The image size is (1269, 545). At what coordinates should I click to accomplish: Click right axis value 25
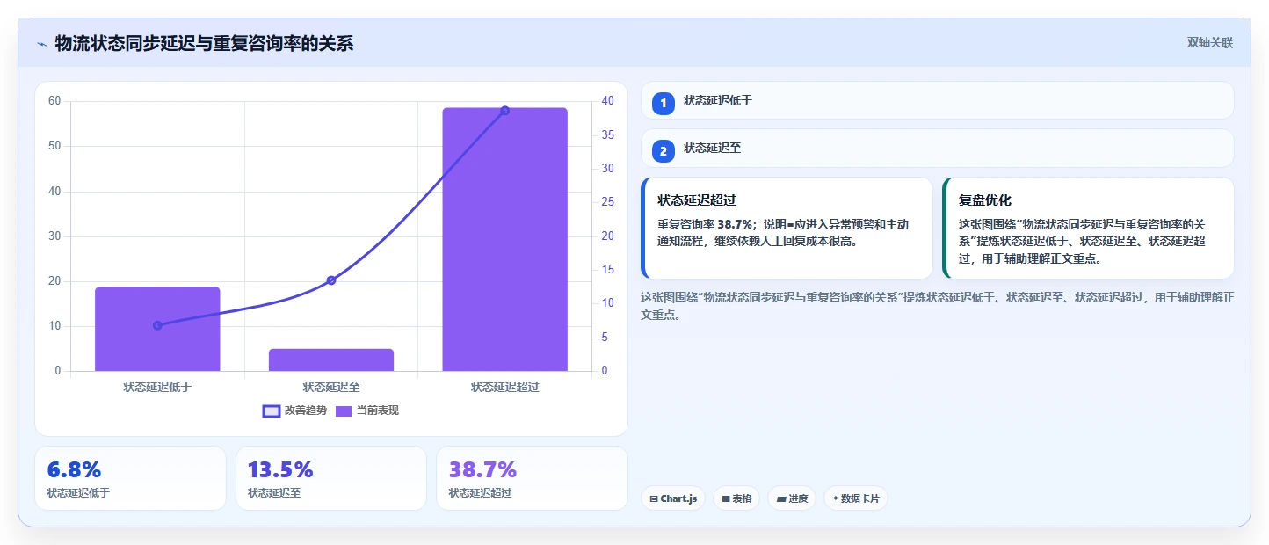607,202
